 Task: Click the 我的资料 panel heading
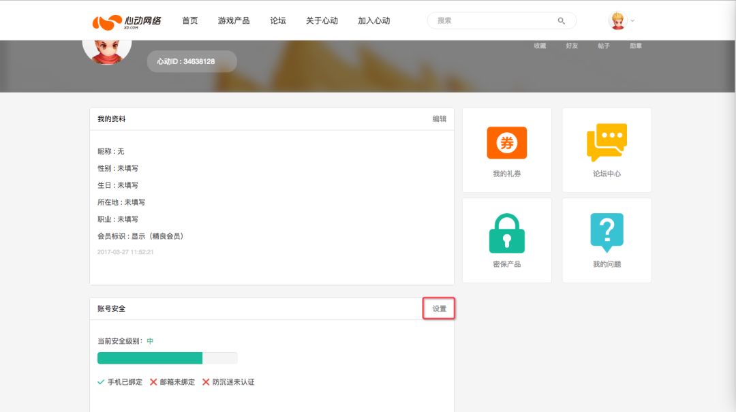(111, 118)
